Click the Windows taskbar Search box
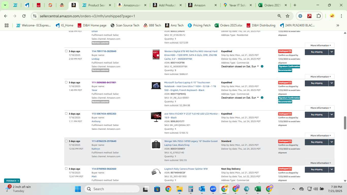 coord(112,189)
